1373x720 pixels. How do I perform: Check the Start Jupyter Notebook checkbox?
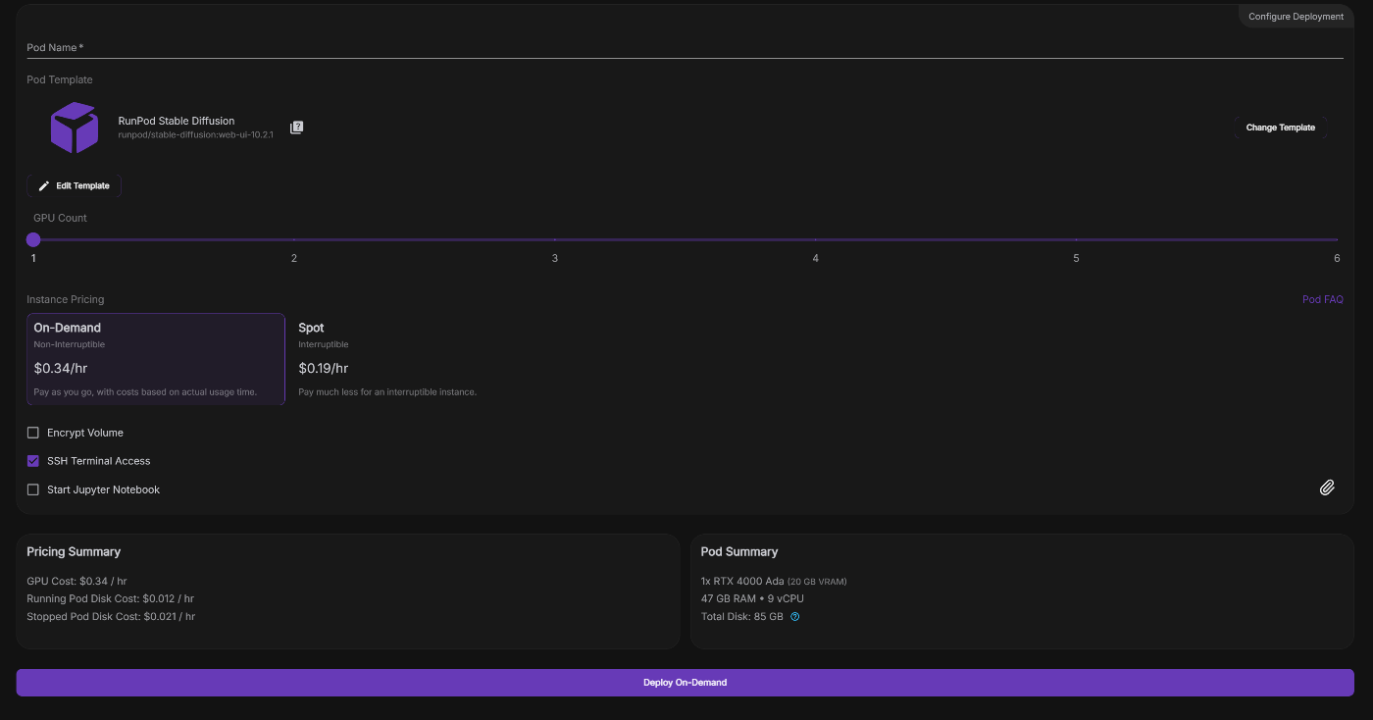[33, 489]
